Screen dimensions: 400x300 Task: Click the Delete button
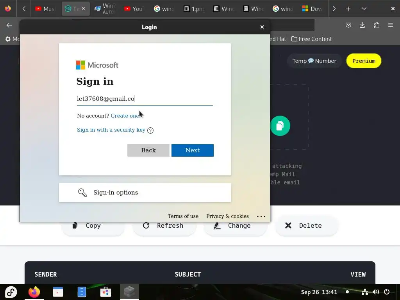pyautogui.click(x=307, y=225)
